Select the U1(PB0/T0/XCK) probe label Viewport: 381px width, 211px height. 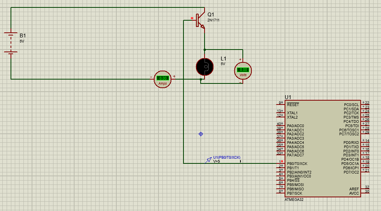226,157
